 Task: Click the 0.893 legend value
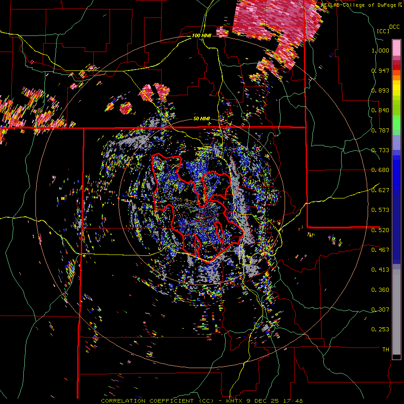coord(380,90)
